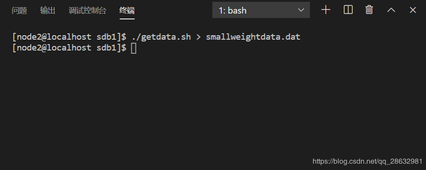Maximize panel using the up chevron
The width and height of the screenshot is (426, 170).
[x=391, y=10]
